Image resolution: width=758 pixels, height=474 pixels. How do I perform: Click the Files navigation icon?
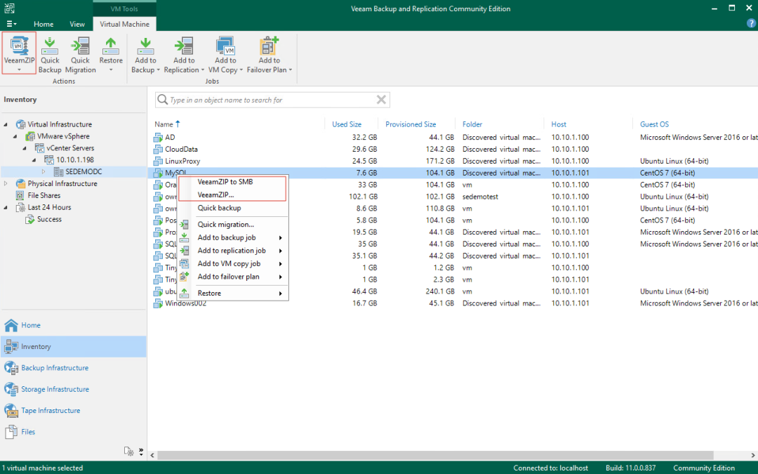coord(11,431)
